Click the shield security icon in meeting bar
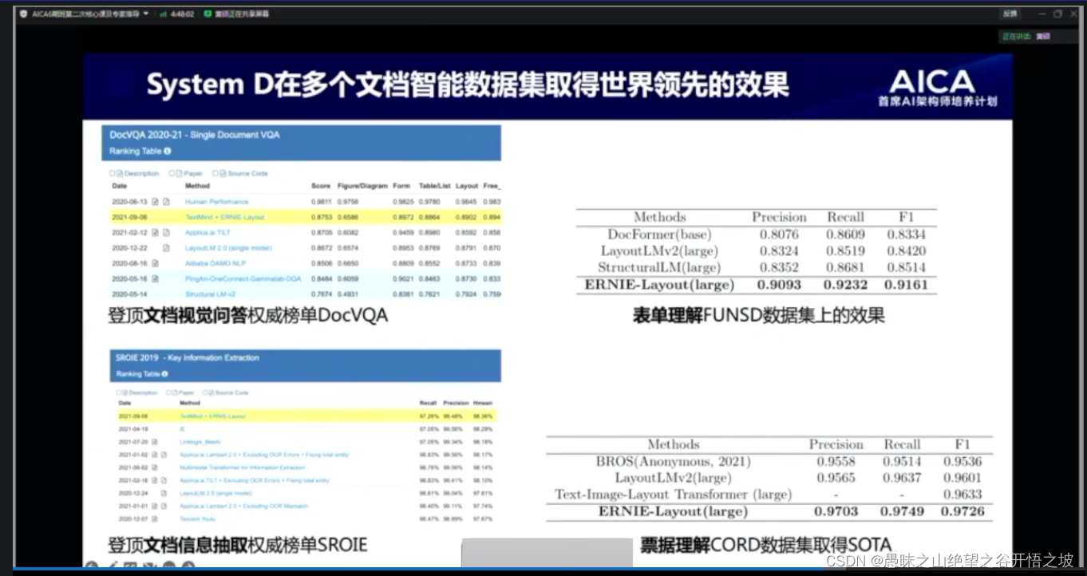This screenshot has width=1087, height=576. tap(23, 14)
